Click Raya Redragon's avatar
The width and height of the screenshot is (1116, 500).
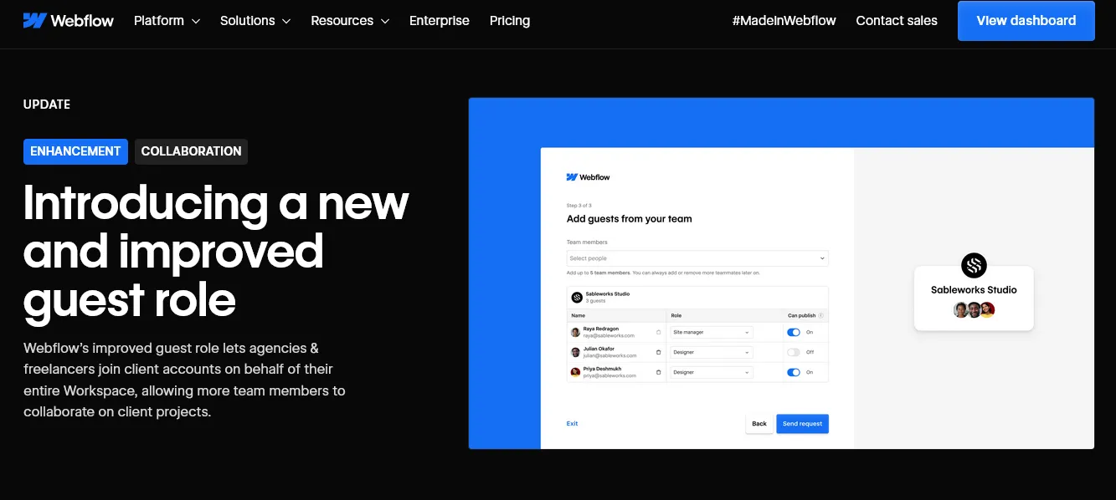[576, 332]
